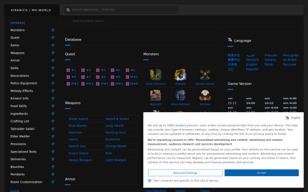Switch language to Français
308x192 pixels.
271,55
